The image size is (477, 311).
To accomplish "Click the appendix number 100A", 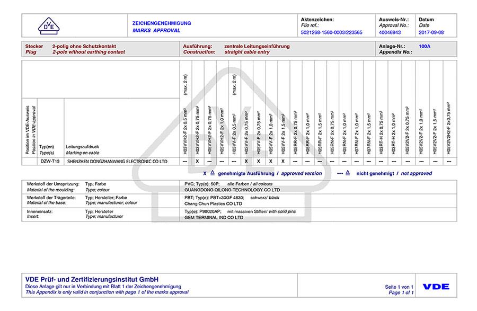I will (424, 46).
